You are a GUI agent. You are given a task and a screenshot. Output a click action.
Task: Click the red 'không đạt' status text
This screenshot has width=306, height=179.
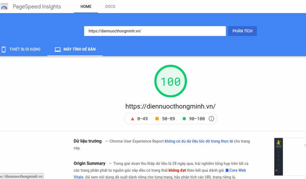coord(177,170)
